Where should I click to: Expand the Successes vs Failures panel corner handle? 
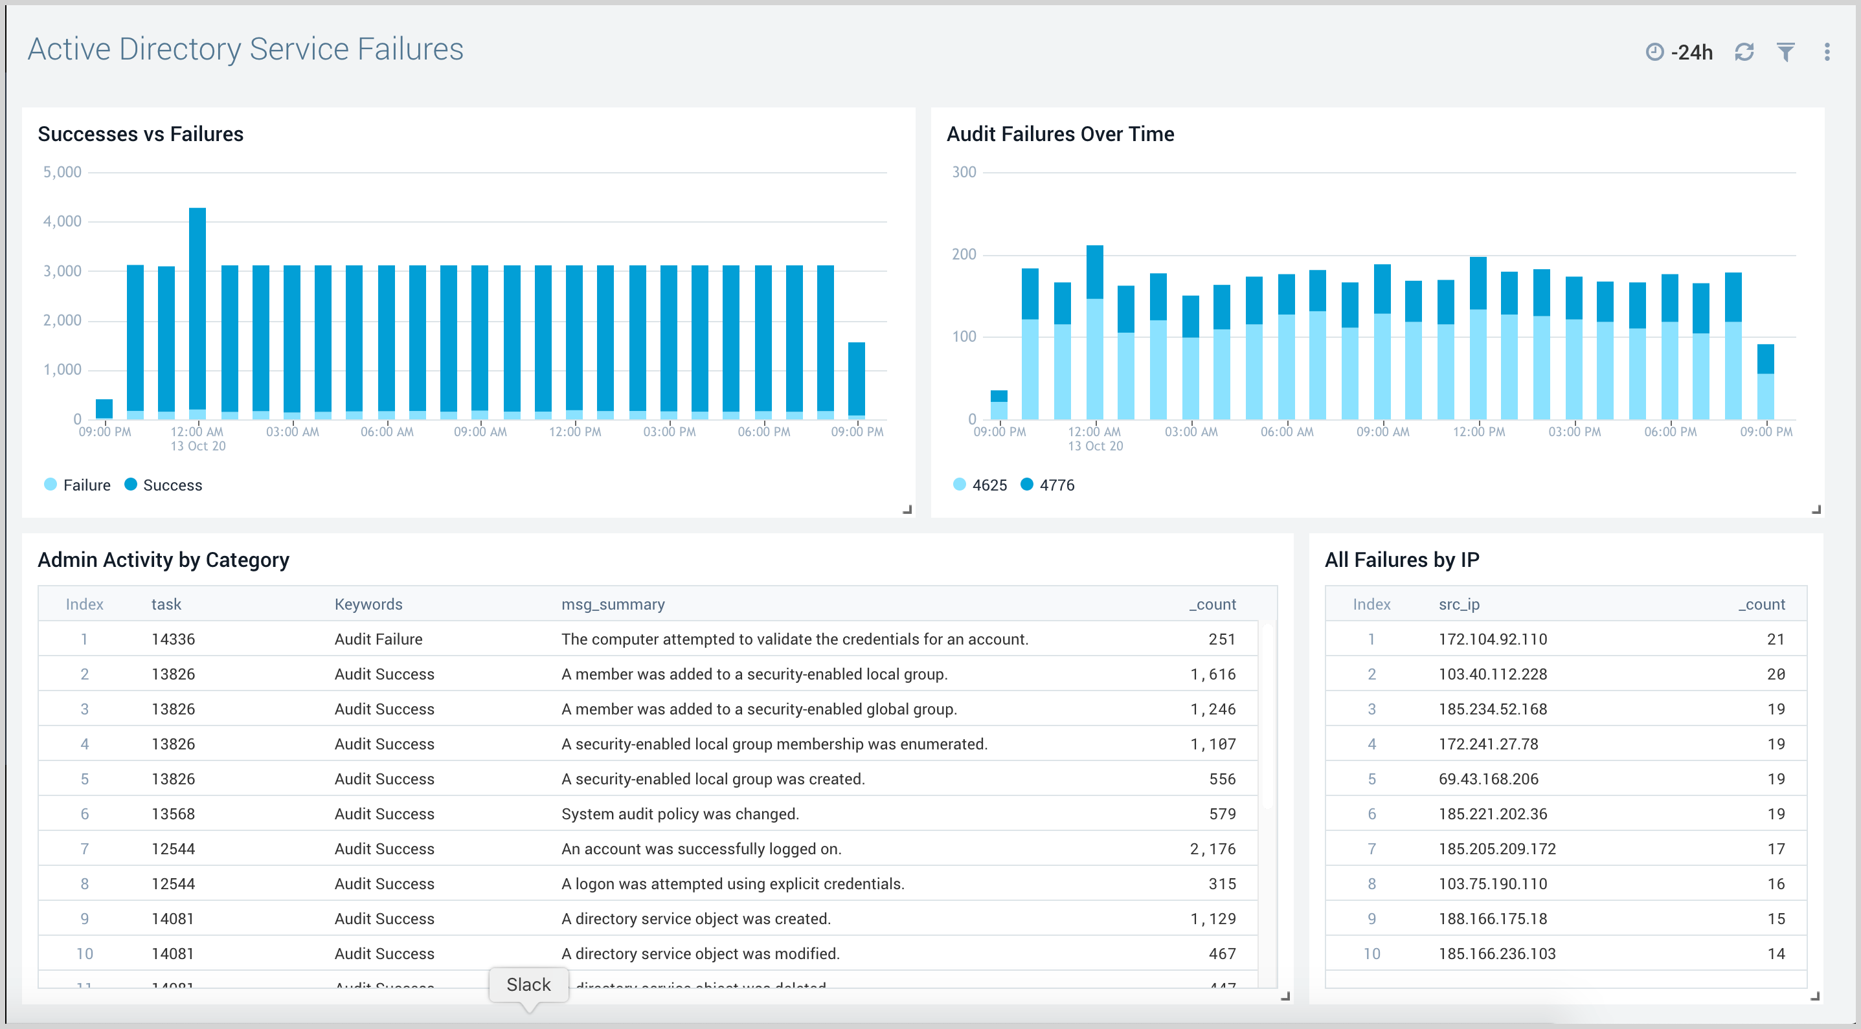click(905, 510)
